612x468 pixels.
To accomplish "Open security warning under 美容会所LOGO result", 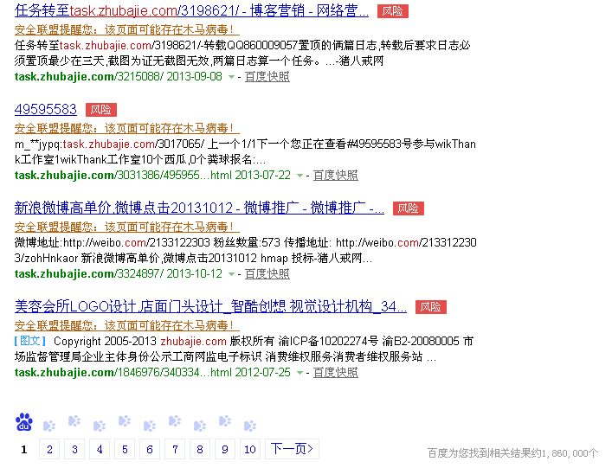I will pos(127,325).
